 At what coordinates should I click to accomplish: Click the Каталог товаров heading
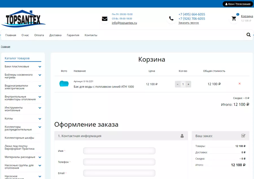coord(17,58)
